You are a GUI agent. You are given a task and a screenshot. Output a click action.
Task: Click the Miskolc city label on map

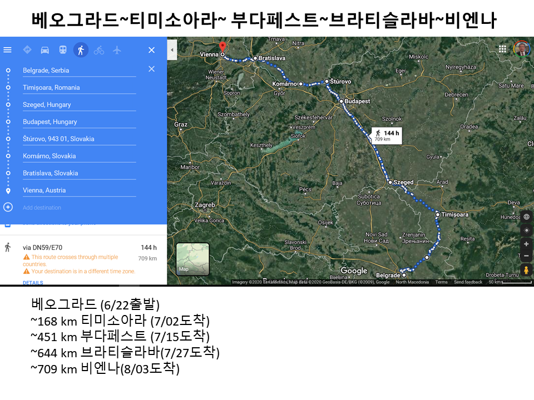pos(418,57)
